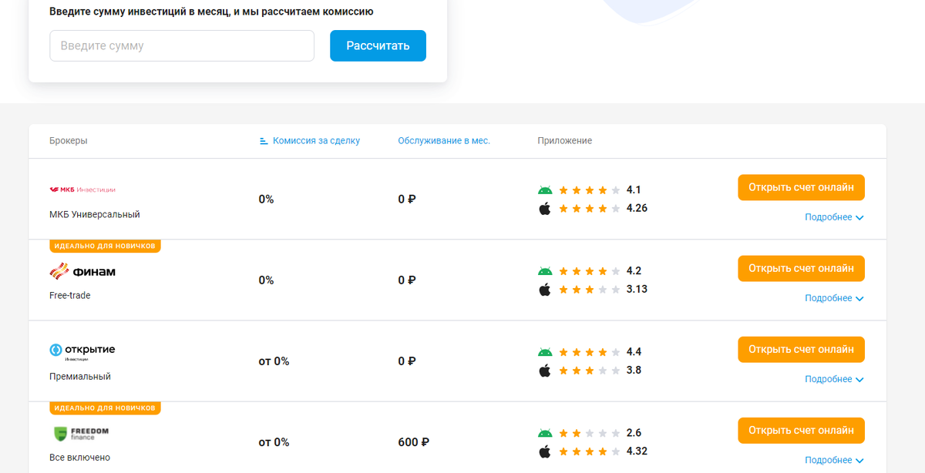The width and height of the screenshot is (925, 473).
Task: Click the Apple icon in Открытие Премиальный row
Action: point(545,370)
